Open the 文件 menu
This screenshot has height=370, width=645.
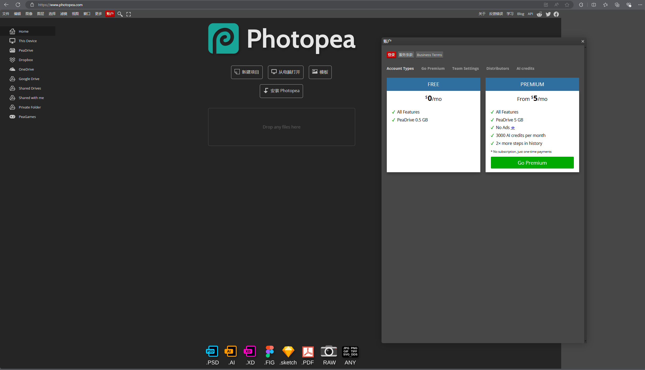6,14
